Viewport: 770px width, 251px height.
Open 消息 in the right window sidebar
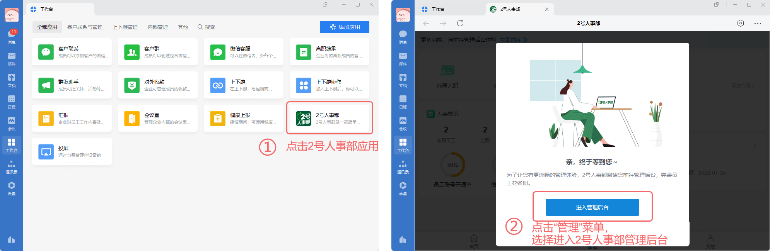click(403, 37)
